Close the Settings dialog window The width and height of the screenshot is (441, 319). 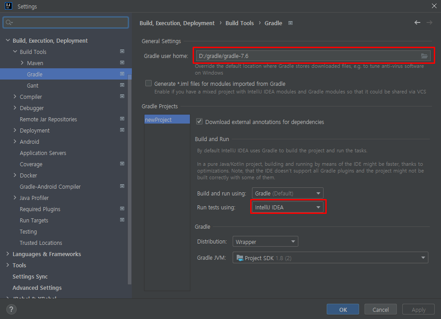coord(434,6)
